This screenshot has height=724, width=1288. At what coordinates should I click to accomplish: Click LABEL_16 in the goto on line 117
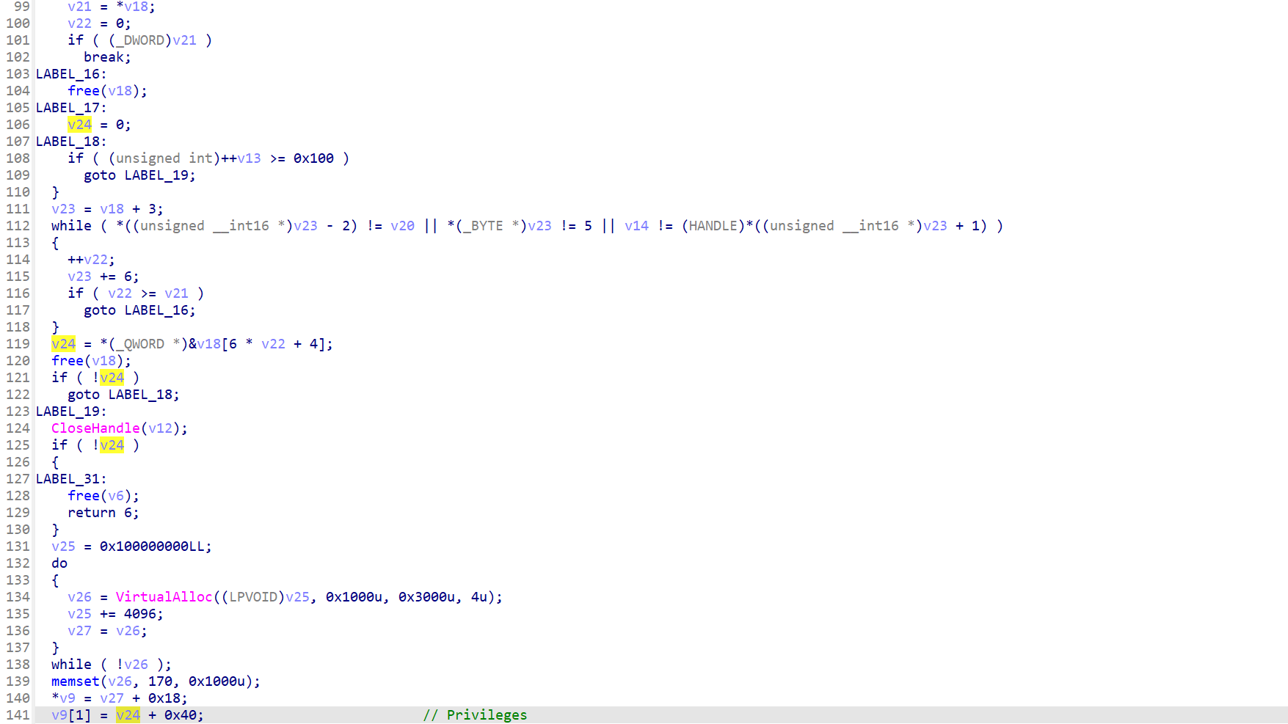point(156,310)
